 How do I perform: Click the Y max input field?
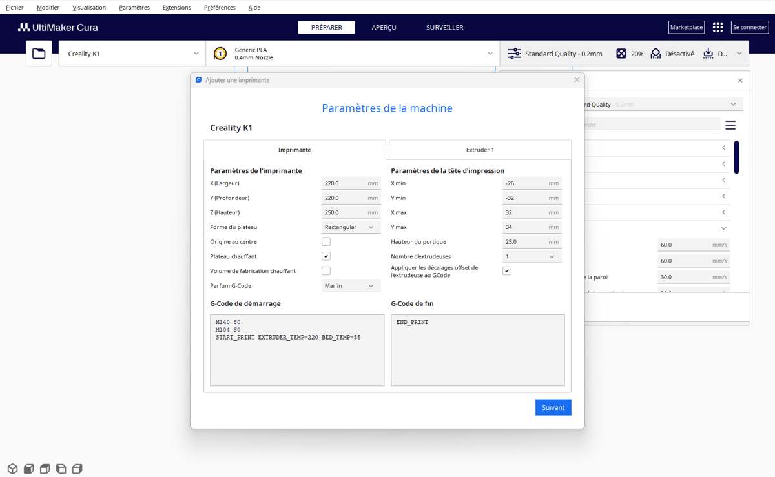(x=532, y=227)
